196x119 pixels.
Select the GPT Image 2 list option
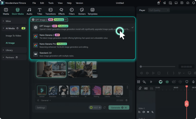83,27
